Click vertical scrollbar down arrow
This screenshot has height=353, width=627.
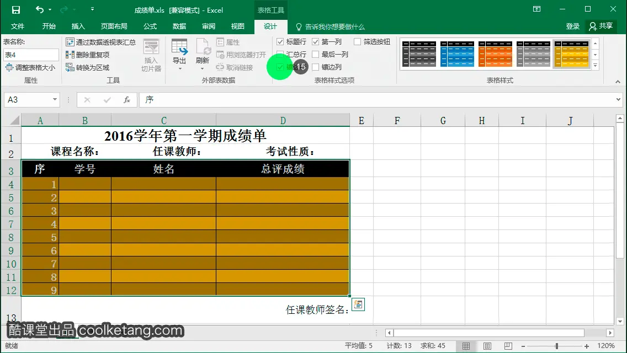(x=620, y=321)
